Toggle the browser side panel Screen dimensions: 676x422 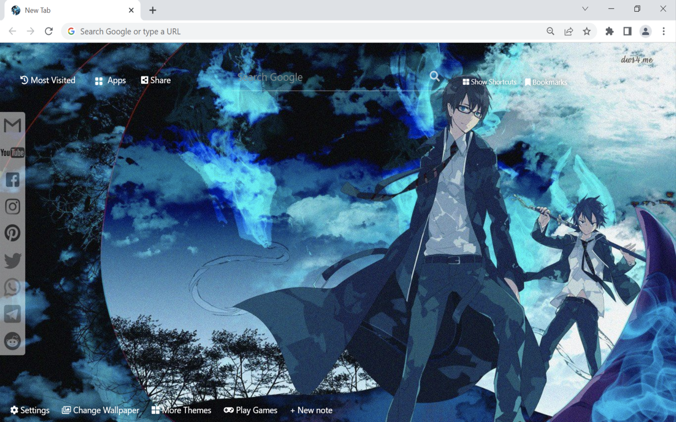point(627,31)
